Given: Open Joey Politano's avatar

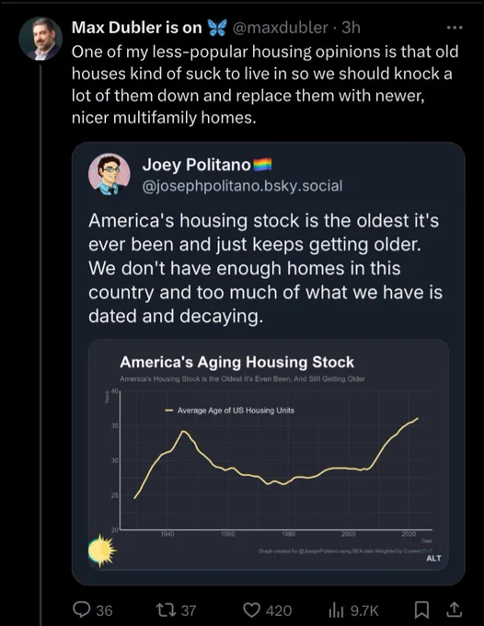Looking at the screenshot, I should point(109,174).
